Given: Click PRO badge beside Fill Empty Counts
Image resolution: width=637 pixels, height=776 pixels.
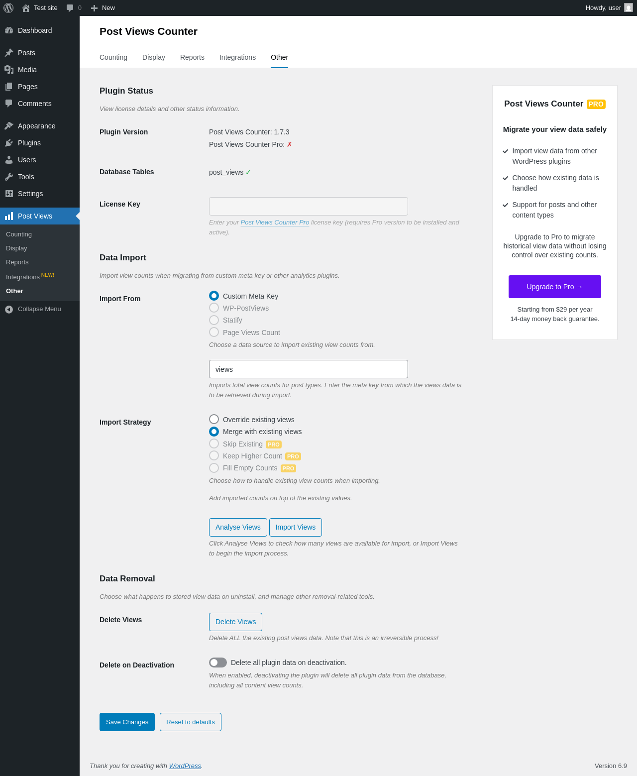Looking at the screenshot, I should click(288, 468).
